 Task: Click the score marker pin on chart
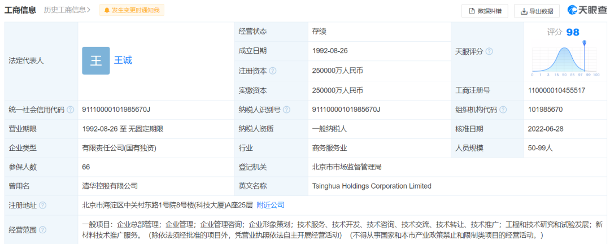585,42
